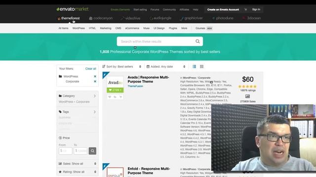The width and height of the screenshot is (316, 177).
Task: Click Forums link
Action: click(155, 10)
